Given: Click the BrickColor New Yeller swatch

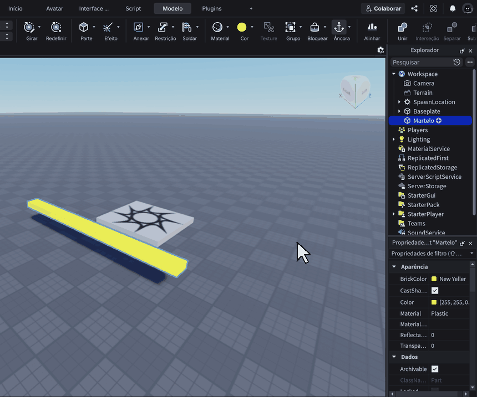Looking at the screenshot, I should tap(434, 279).
